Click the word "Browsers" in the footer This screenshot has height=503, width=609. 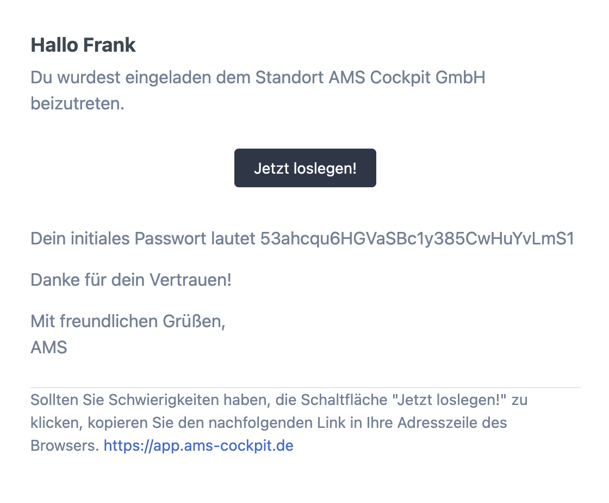click(64, 445)
